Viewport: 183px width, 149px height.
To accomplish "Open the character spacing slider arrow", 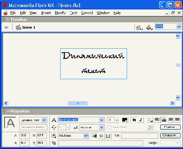I will coord(68,127).
